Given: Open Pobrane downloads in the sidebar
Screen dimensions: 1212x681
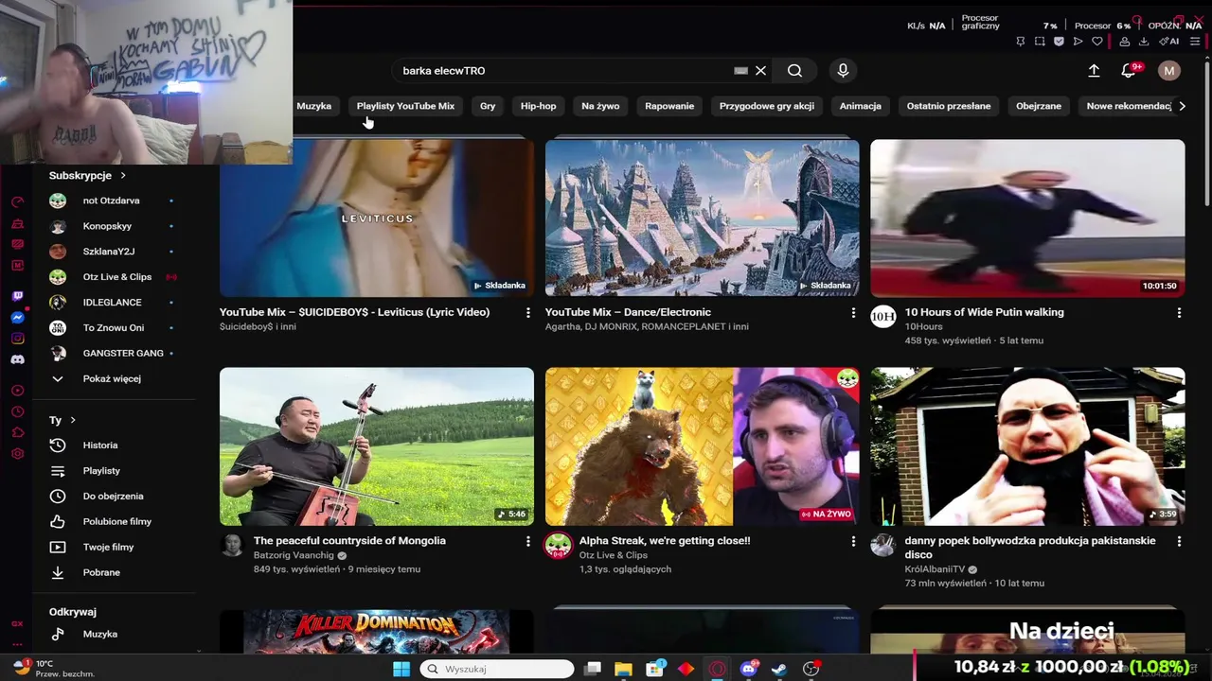Looking at the screenshot, I should [x=101, y=573].
